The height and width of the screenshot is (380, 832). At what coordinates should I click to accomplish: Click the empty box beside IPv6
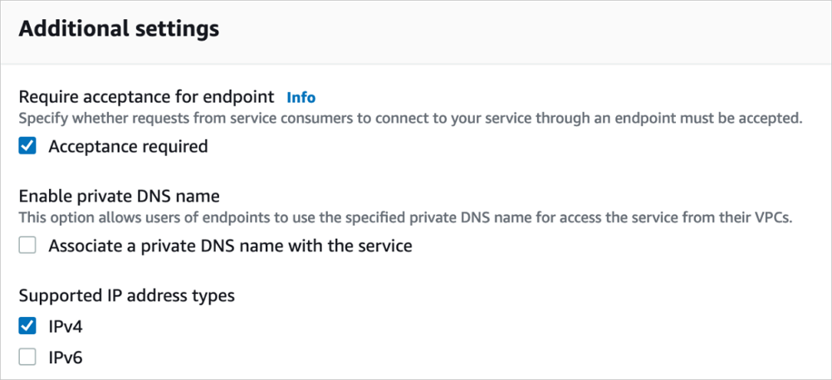tap(27, 358)
